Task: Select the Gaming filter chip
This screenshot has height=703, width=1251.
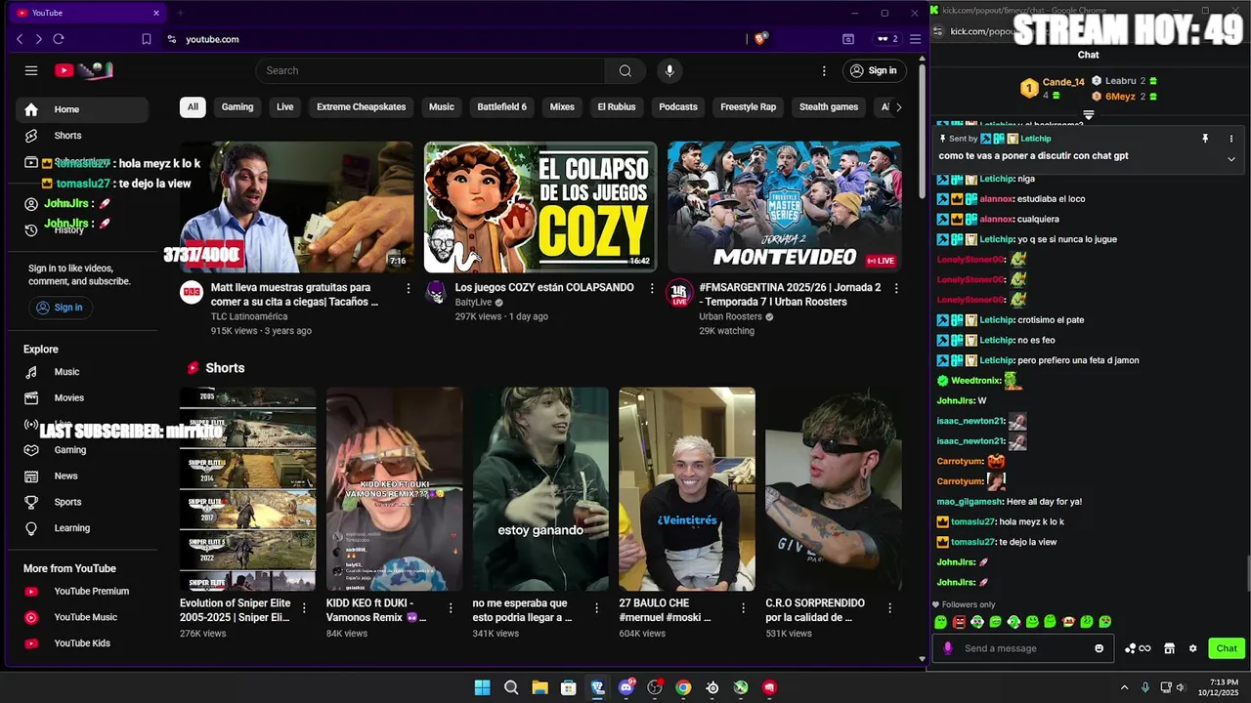Action: coord(237,107)
